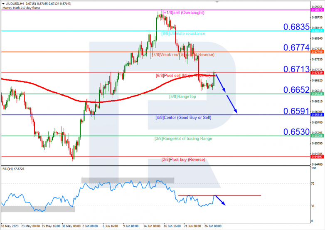325x230 pixels.
Task: Click the 21 Jun 08:00 time label
Action: (192, 226)
